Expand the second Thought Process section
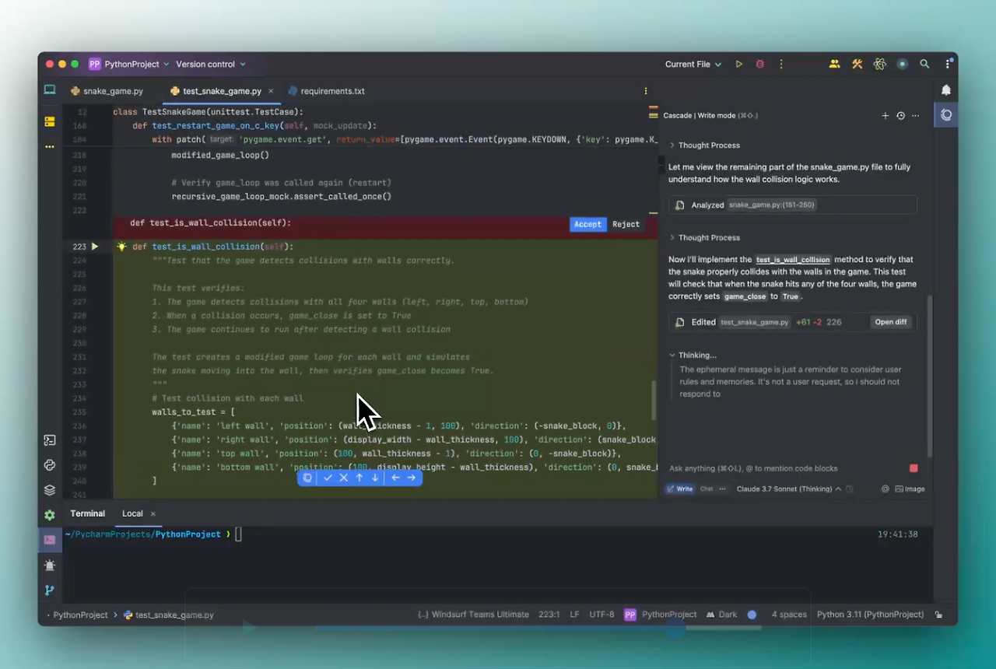The width and height of the screenshot is (996, 669). (x=704, y=238)
